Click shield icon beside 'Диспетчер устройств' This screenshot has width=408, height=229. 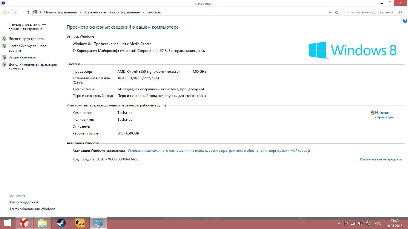[4, 39]
